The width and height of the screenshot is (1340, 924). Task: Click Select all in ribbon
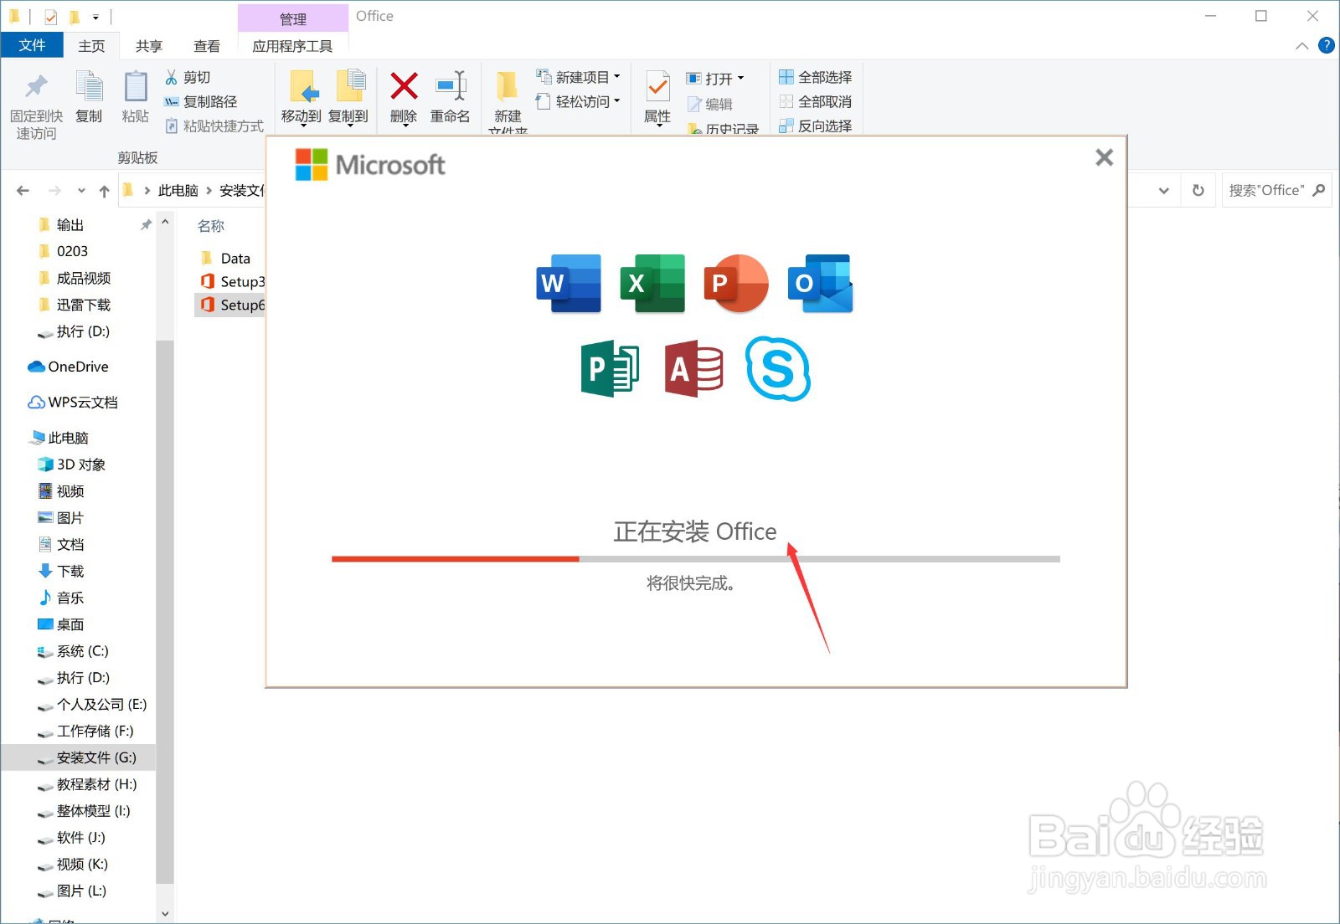[x=816, y=77]
